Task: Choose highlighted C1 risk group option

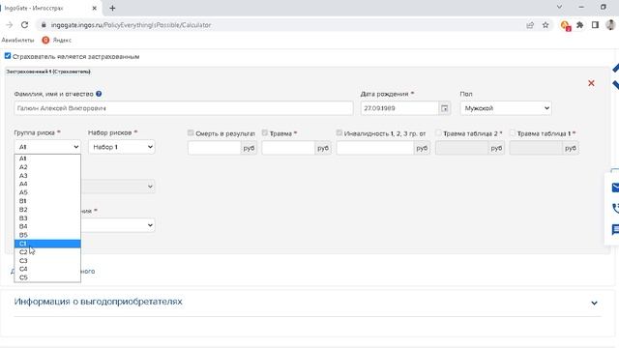Action: [x=47, y=244]
